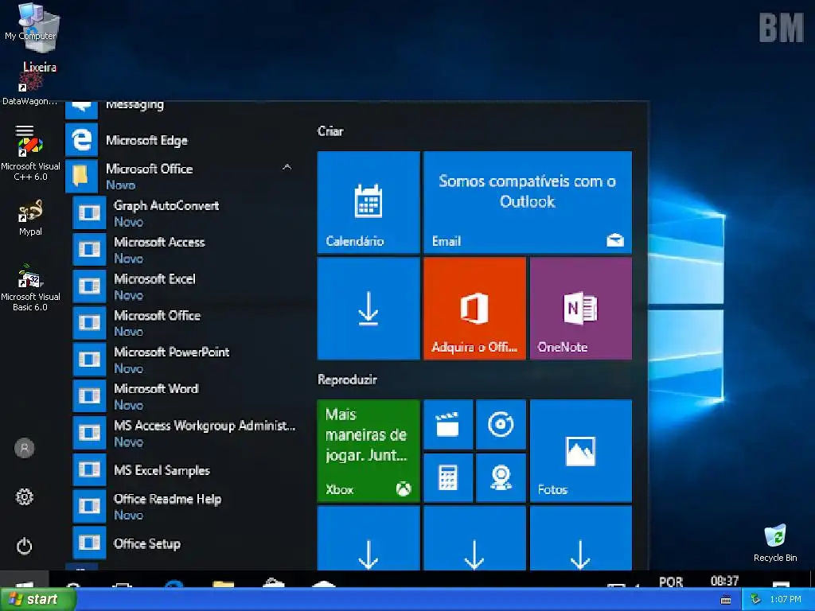Open My Computer desktop icon

(31, 23)
